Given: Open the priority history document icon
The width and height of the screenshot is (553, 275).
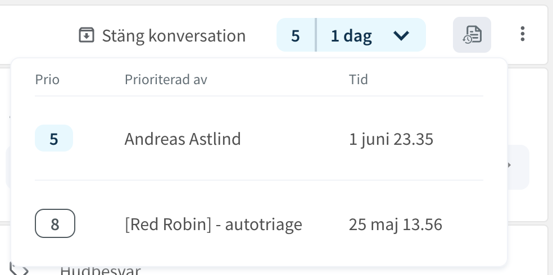Looking at the screenshot, I should coord(472,35).
